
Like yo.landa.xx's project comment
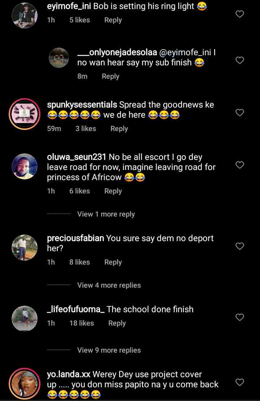pos(240,382)
